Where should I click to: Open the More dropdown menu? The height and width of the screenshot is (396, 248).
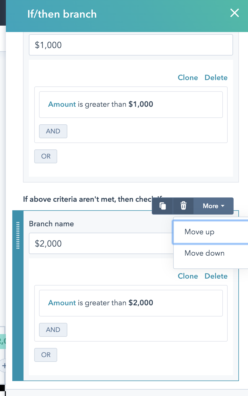(213, 206)
